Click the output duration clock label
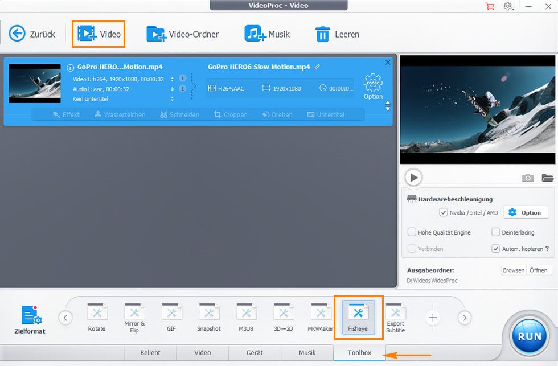Viewport: 558px width, 366px height. [x=337, y=88]
